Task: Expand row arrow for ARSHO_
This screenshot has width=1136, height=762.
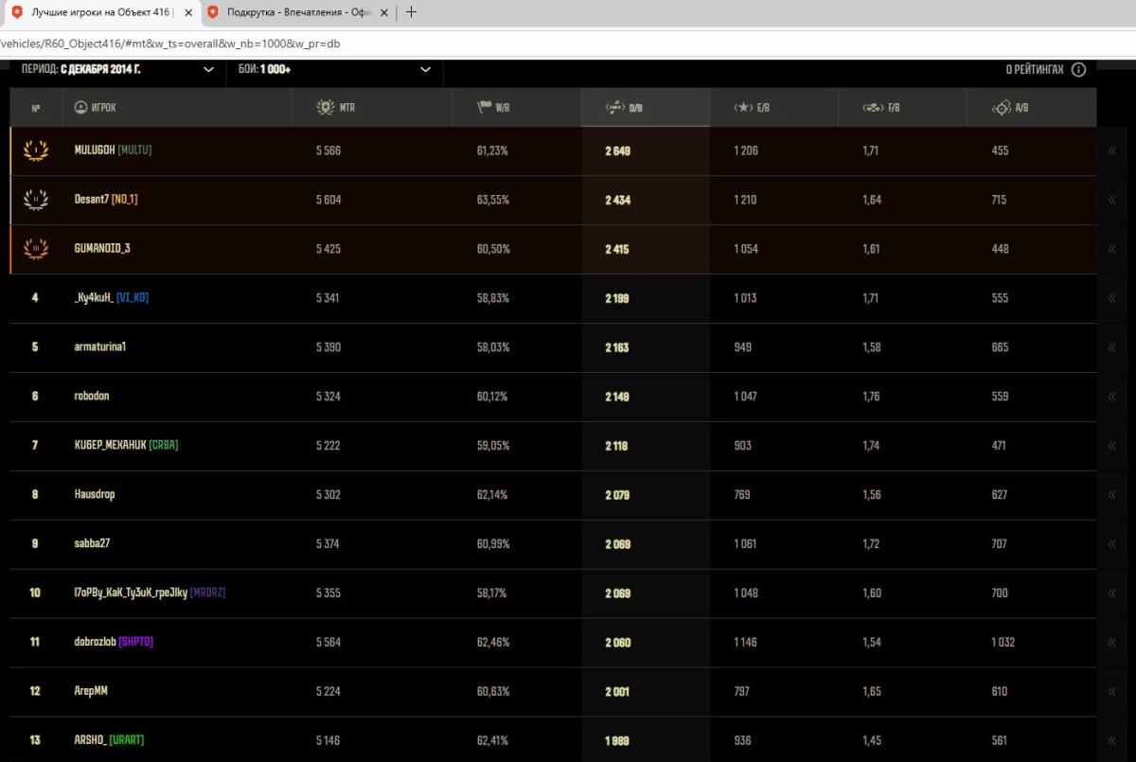Action: click(x=1112, y=741)
